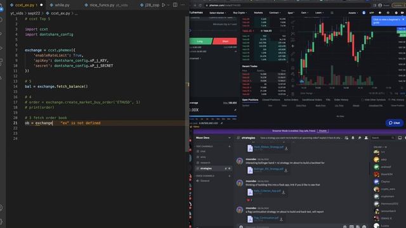Toggle the browser side panel icon
This screenshot has width=406, height=228.
(x=374, y=5)
